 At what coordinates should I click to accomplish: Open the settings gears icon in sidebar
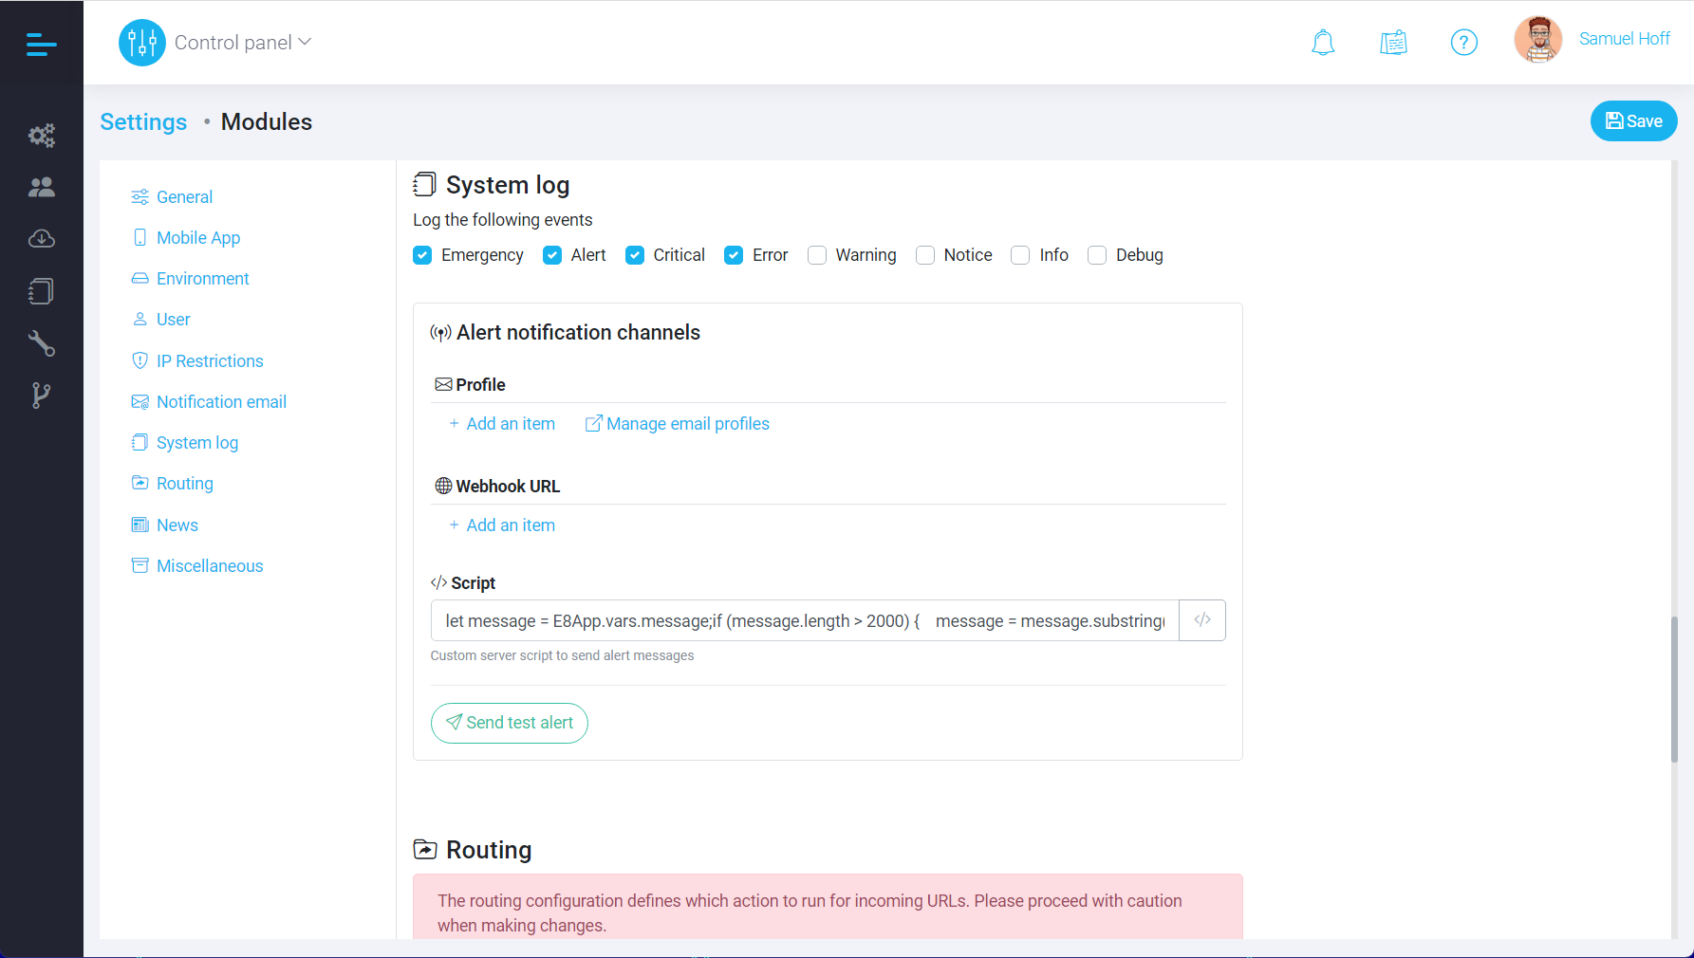(42, 135)
